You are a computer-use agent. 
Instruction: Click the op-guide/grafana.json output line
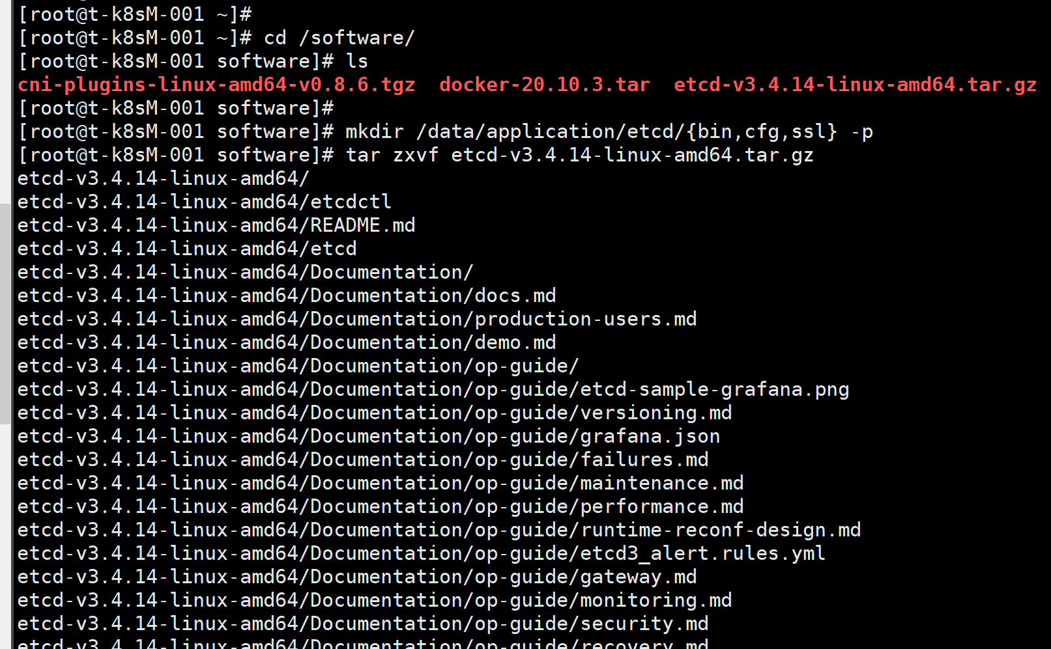click(369, 436)
